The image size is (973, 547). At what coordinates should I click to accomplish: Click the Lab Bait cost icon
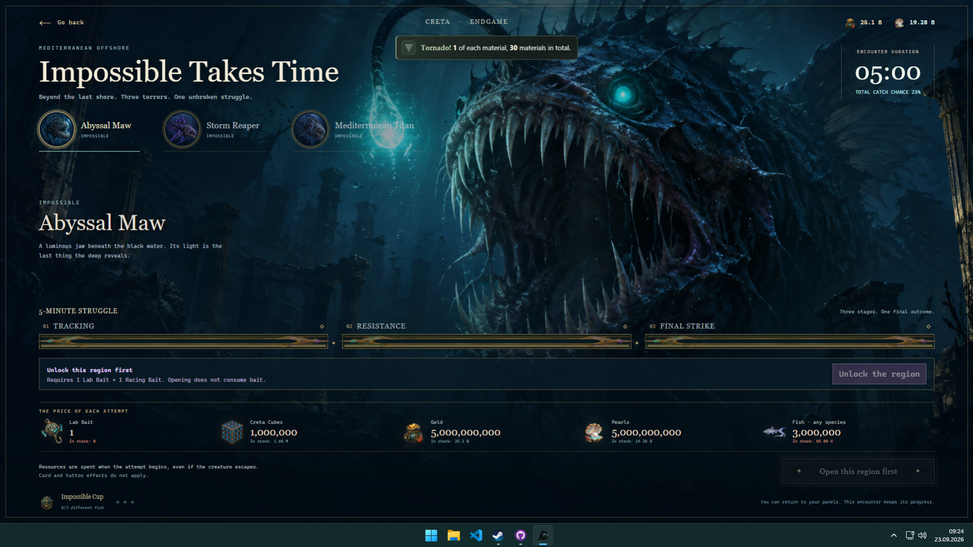click(52, 432)
